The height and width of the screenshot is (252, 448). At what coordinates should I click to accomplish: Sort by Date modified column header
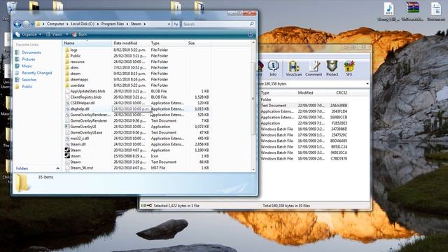coord(131,43)
